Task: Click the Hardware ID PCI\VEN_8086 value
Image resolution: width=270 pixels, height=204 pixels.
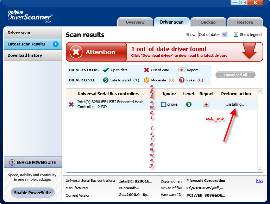Action: pyautogui.click(x=206, y=196)
